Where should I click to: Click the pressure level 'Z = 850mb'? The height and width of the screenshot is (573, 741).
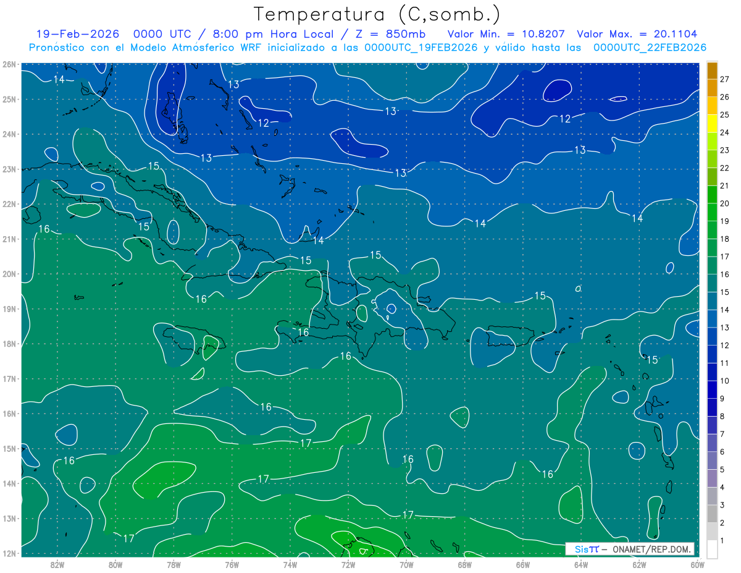[x=390, y=34]
